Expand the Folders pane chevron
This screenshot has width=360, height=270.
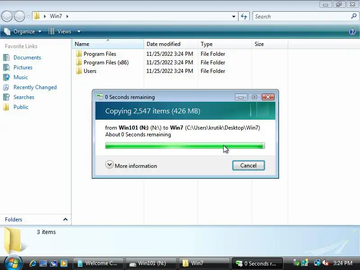[65, 219]
